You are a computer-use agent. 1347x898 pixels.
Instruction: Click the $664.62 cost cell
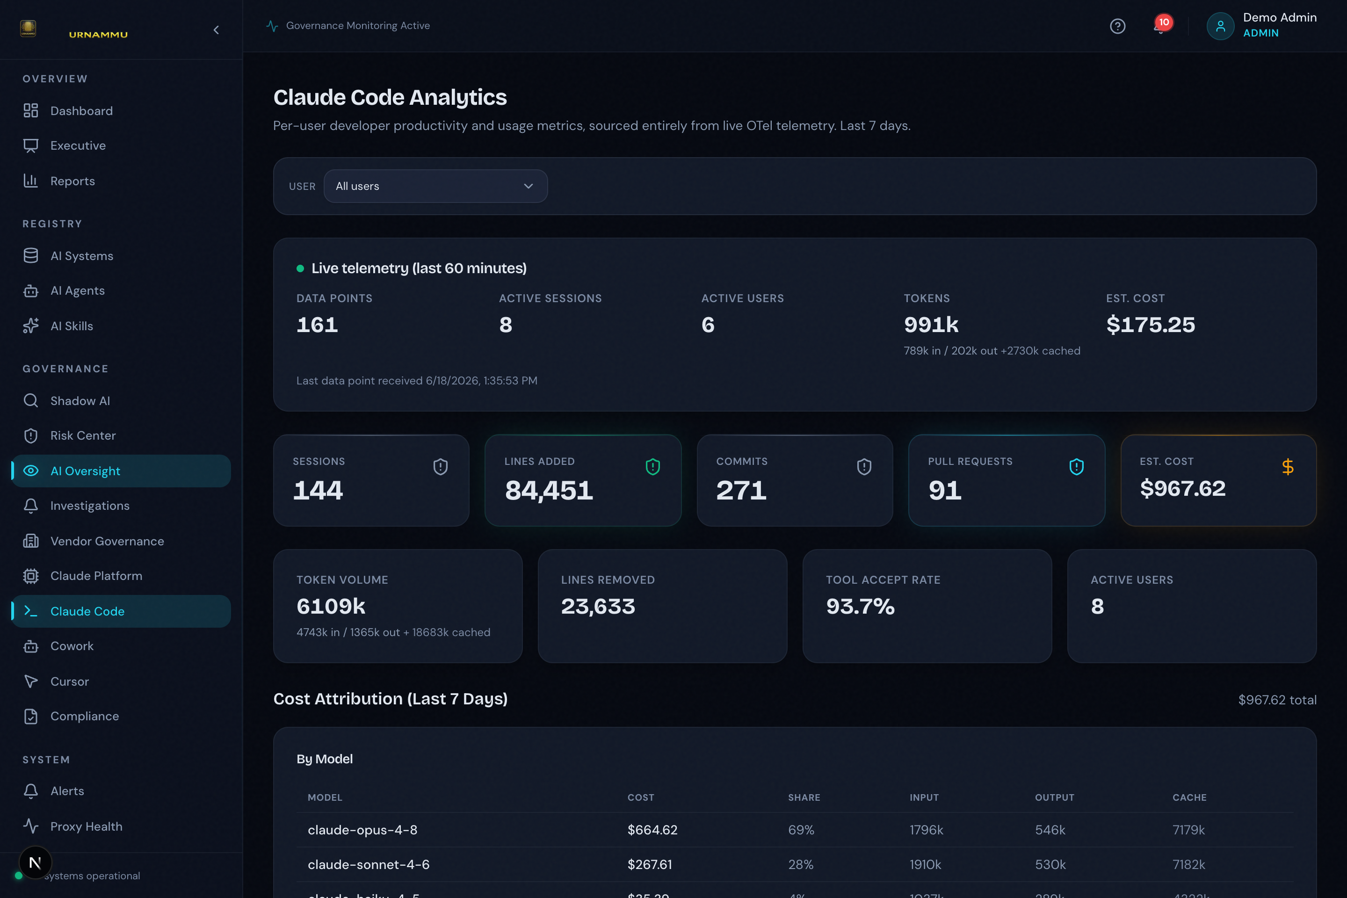[x=652, y=830]
